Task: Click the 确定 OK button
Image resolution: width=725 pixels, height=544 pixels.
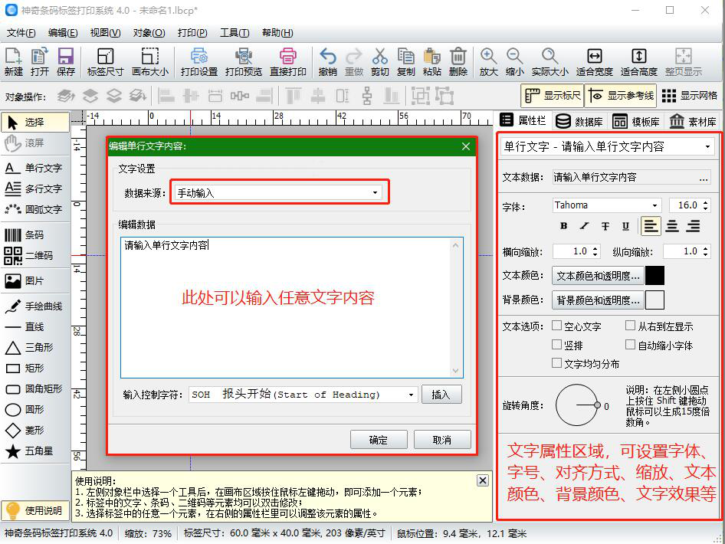Action: [379, 440]
